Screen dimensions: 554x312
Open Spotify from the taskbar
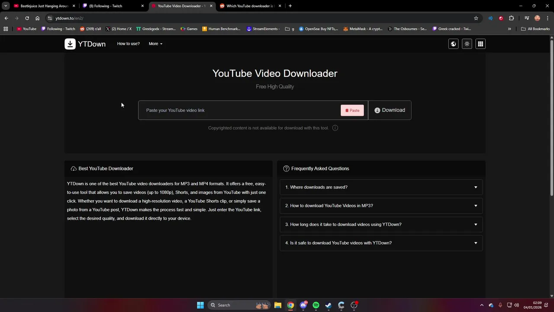pos(316,305)
